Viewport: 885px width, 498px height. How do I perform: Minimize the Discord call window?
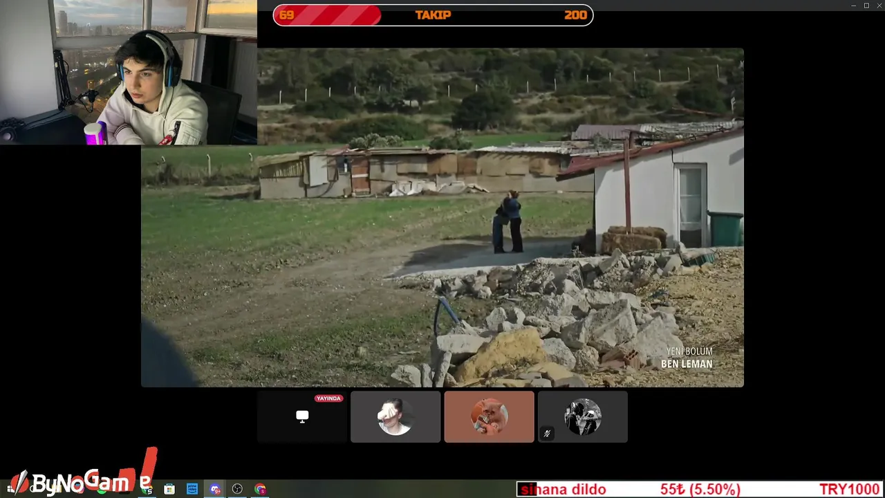coord(854,6)
